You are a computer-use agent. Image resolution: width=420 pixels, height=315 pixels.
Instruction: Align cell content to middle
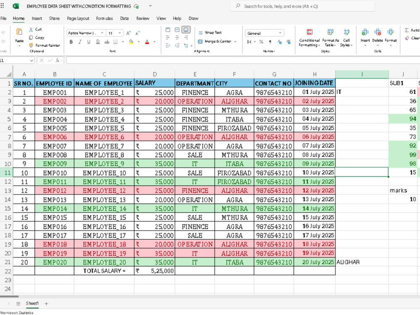point(177,30)
